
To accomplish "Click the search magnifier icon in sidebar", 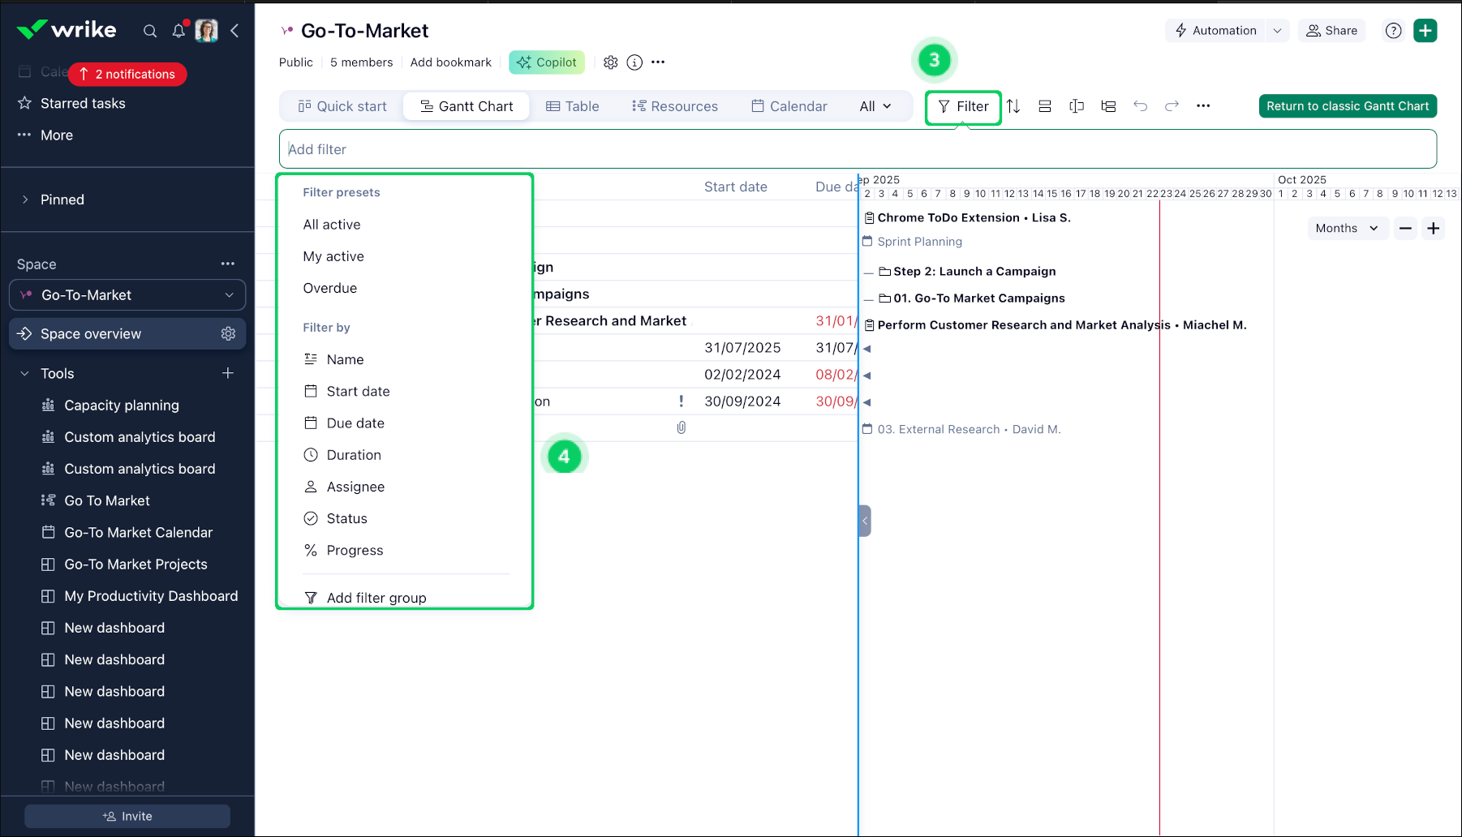I will (150, 31).
